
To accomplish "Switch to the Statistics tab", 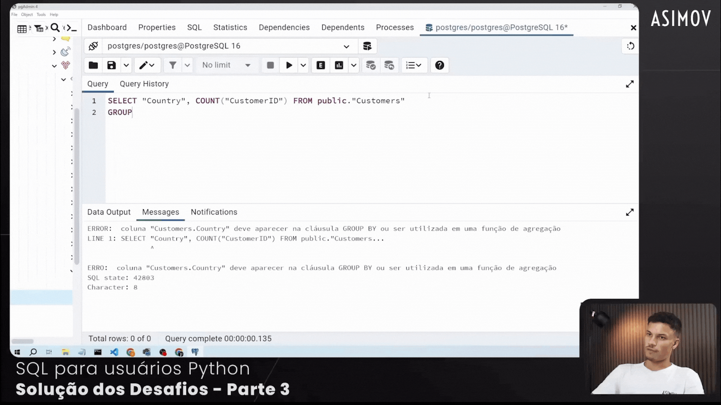I will (230, 27).
